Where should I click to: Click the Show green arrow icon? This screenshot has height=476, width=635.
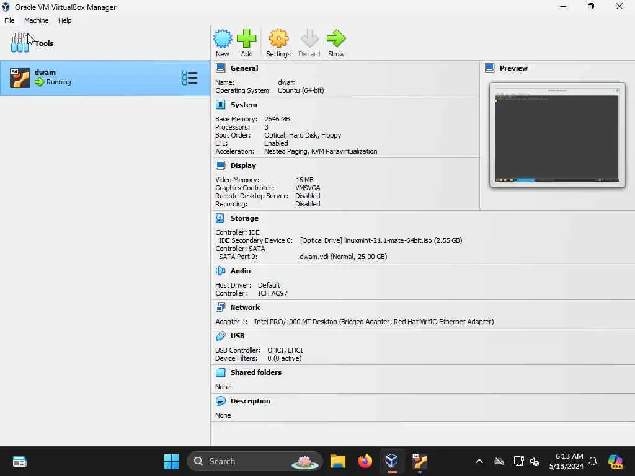click(x=336, y=39)
